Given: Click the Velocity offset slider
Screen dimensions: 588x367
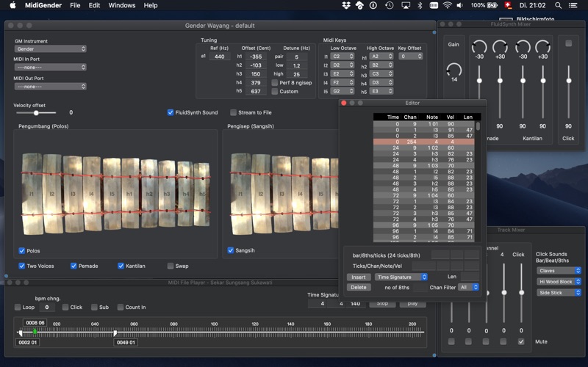Looking at the screenshot, I should coord(36,113).
